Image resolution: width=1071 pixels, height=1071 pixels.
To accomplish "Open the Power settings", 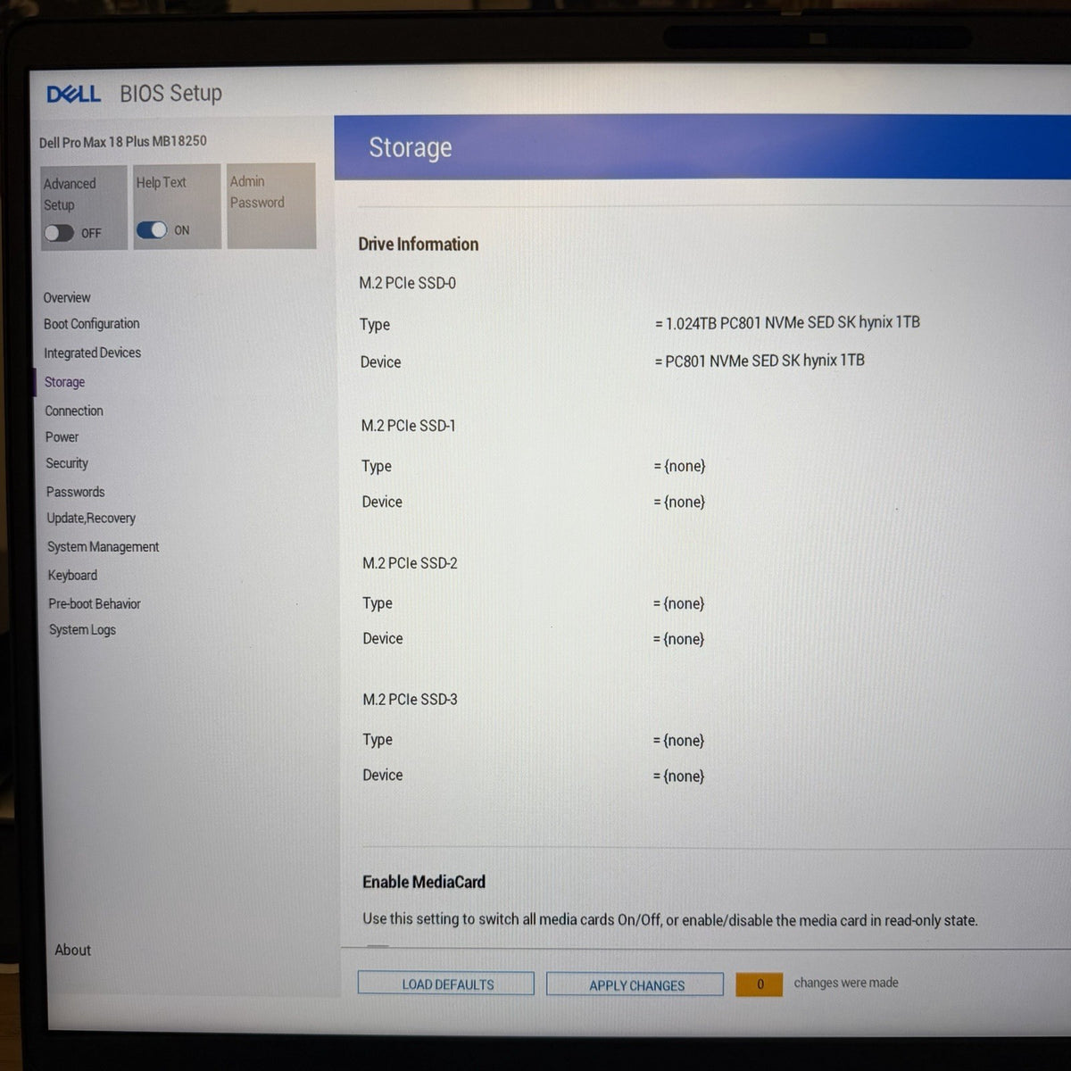I will [x=62, y=437].
